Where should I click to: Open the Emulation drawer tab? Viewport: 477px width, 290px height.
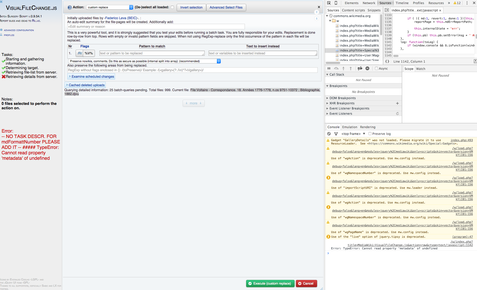(x=350, y=127)
